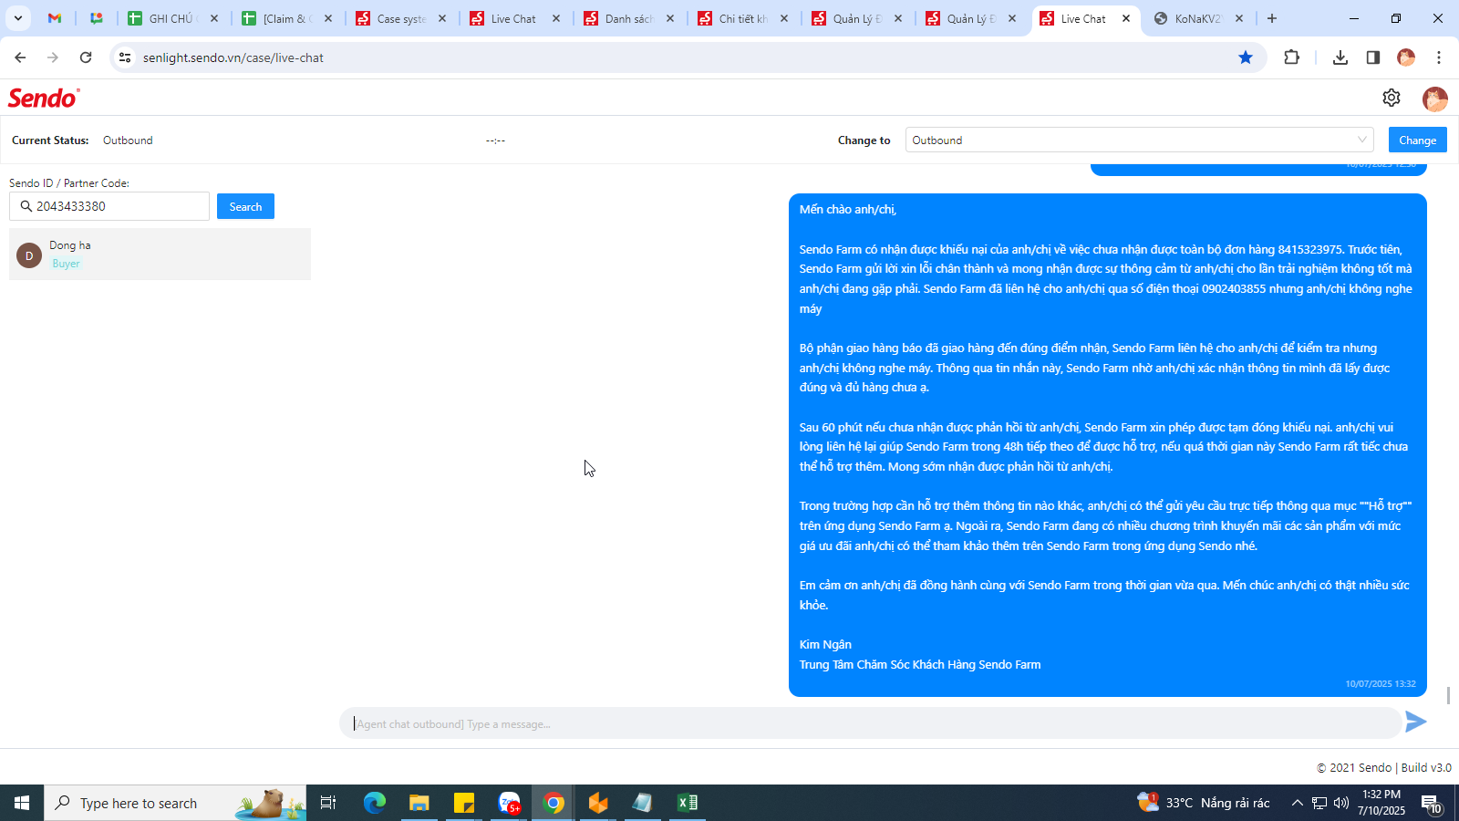Open Microsoft Edge from taskbar
The image size is (1459, 821).
point(375,803)
